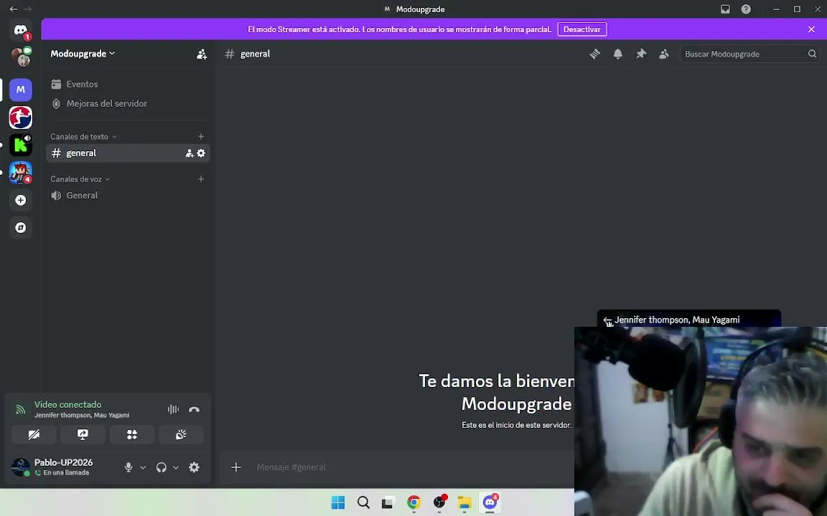The image size is (827, 516).
Task: Join the General voice channel
Action: pos(128,196)
